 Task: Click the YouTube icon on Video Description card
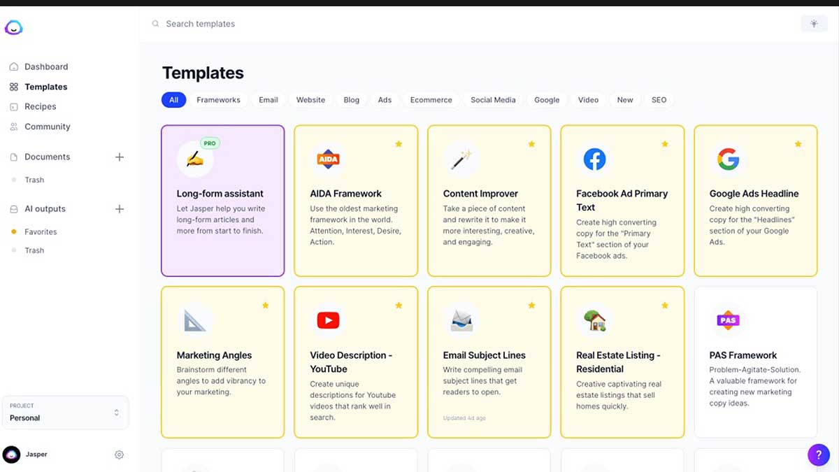tap(328, 320)
